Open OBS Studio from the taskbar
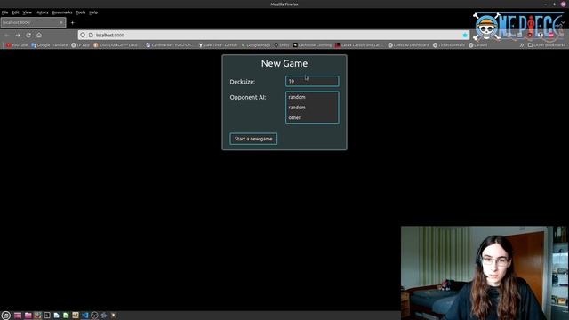This screenshot has width=569, height=320. click(x=94, y=316)
